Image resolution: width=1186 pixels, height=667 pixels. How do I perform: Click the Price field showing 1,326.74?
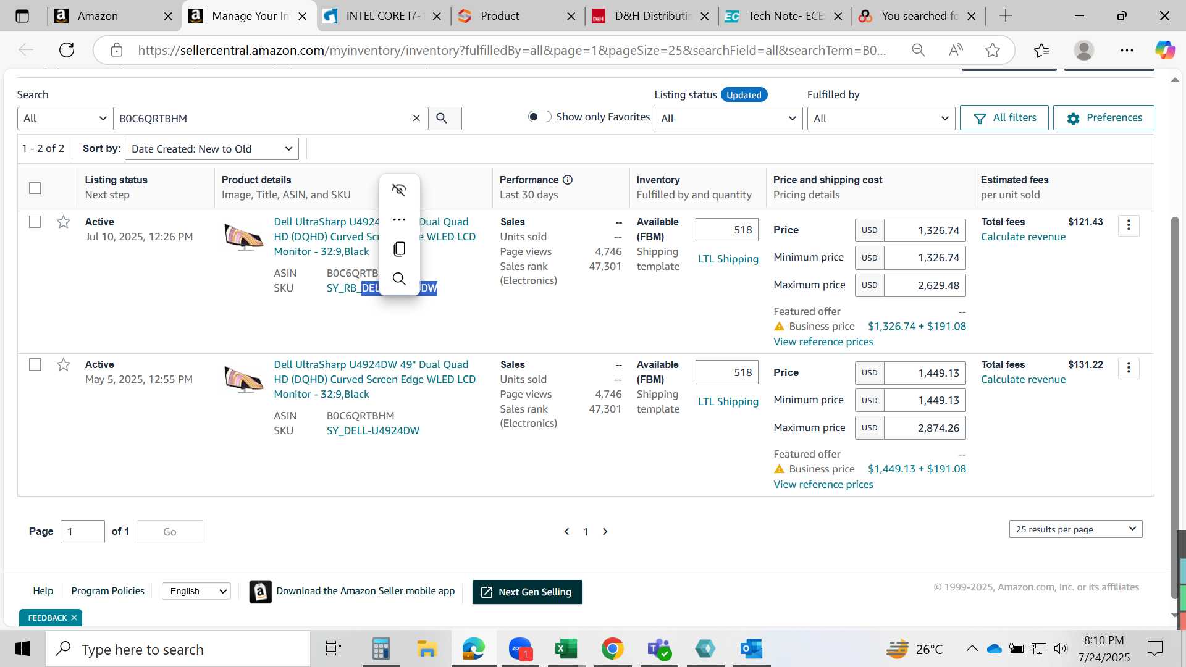point(924,230)
